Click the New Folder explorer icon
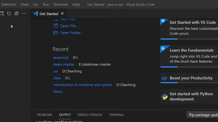The height and width of the screenshot is (122, 218). (x=2, y=14)
